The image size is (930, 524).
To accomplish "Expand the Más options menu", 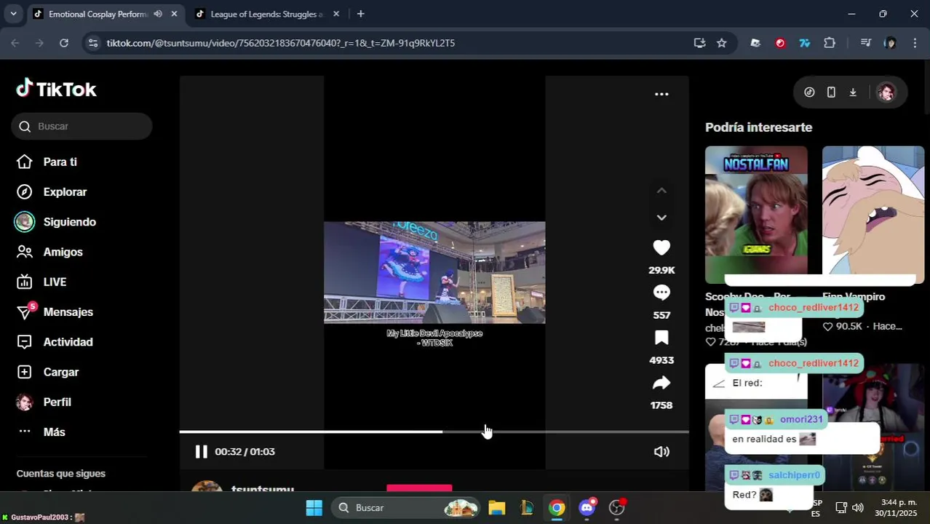I will click(x=55, y=432).
